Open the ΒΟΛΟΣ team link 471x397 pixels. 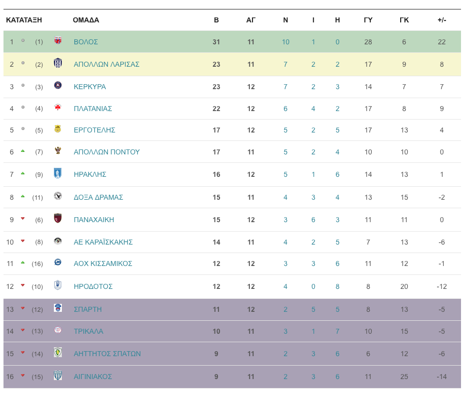(86, 42)
